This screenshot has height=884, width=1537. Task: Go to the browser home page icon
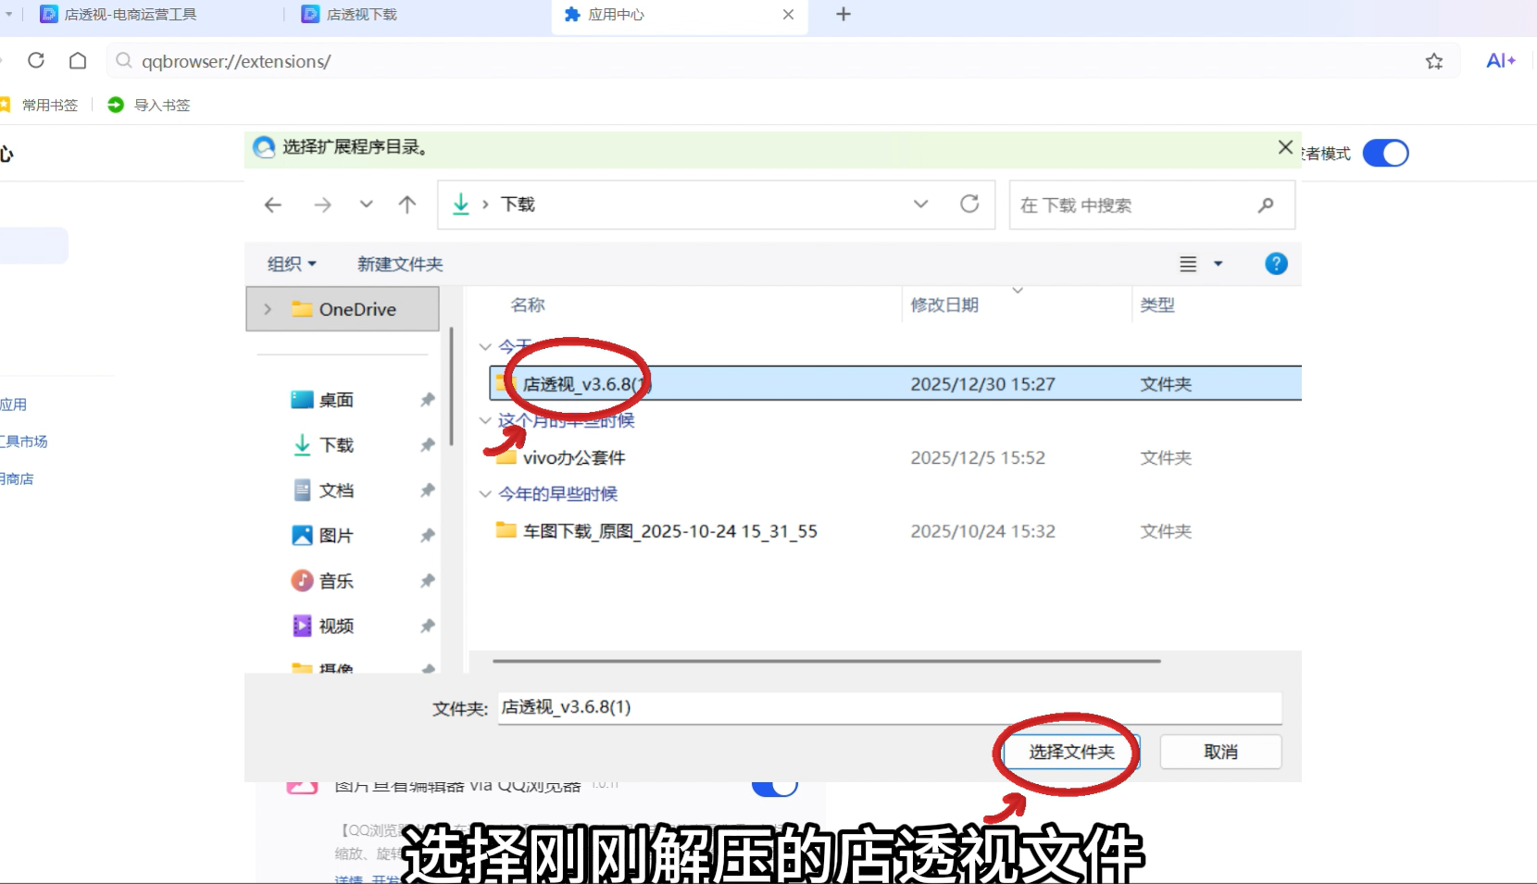click(78, 60)
